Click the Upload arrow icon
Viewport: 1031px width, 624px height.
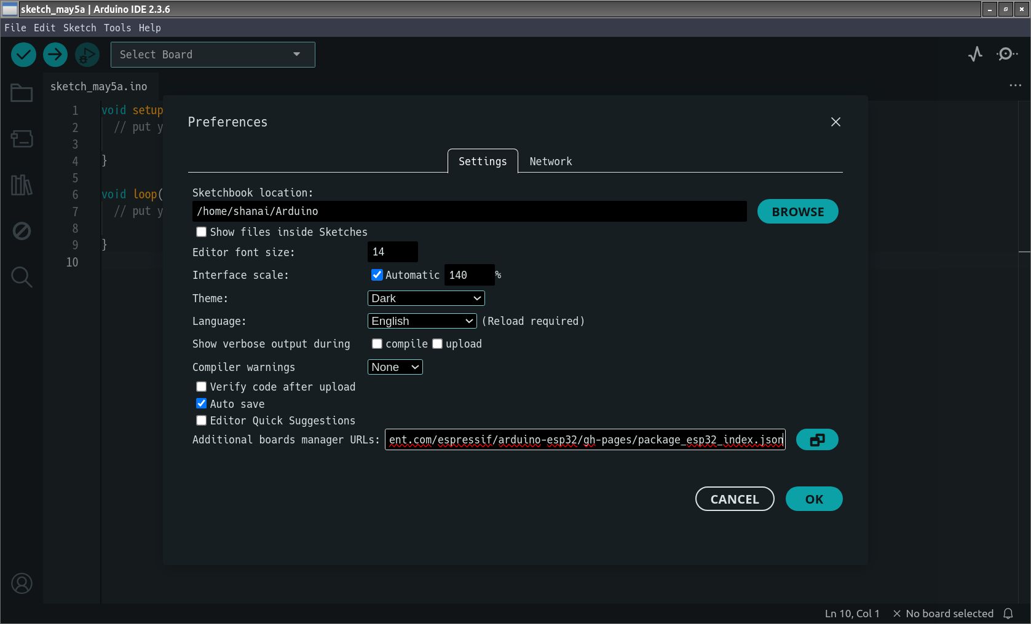[x=55, y=55]
